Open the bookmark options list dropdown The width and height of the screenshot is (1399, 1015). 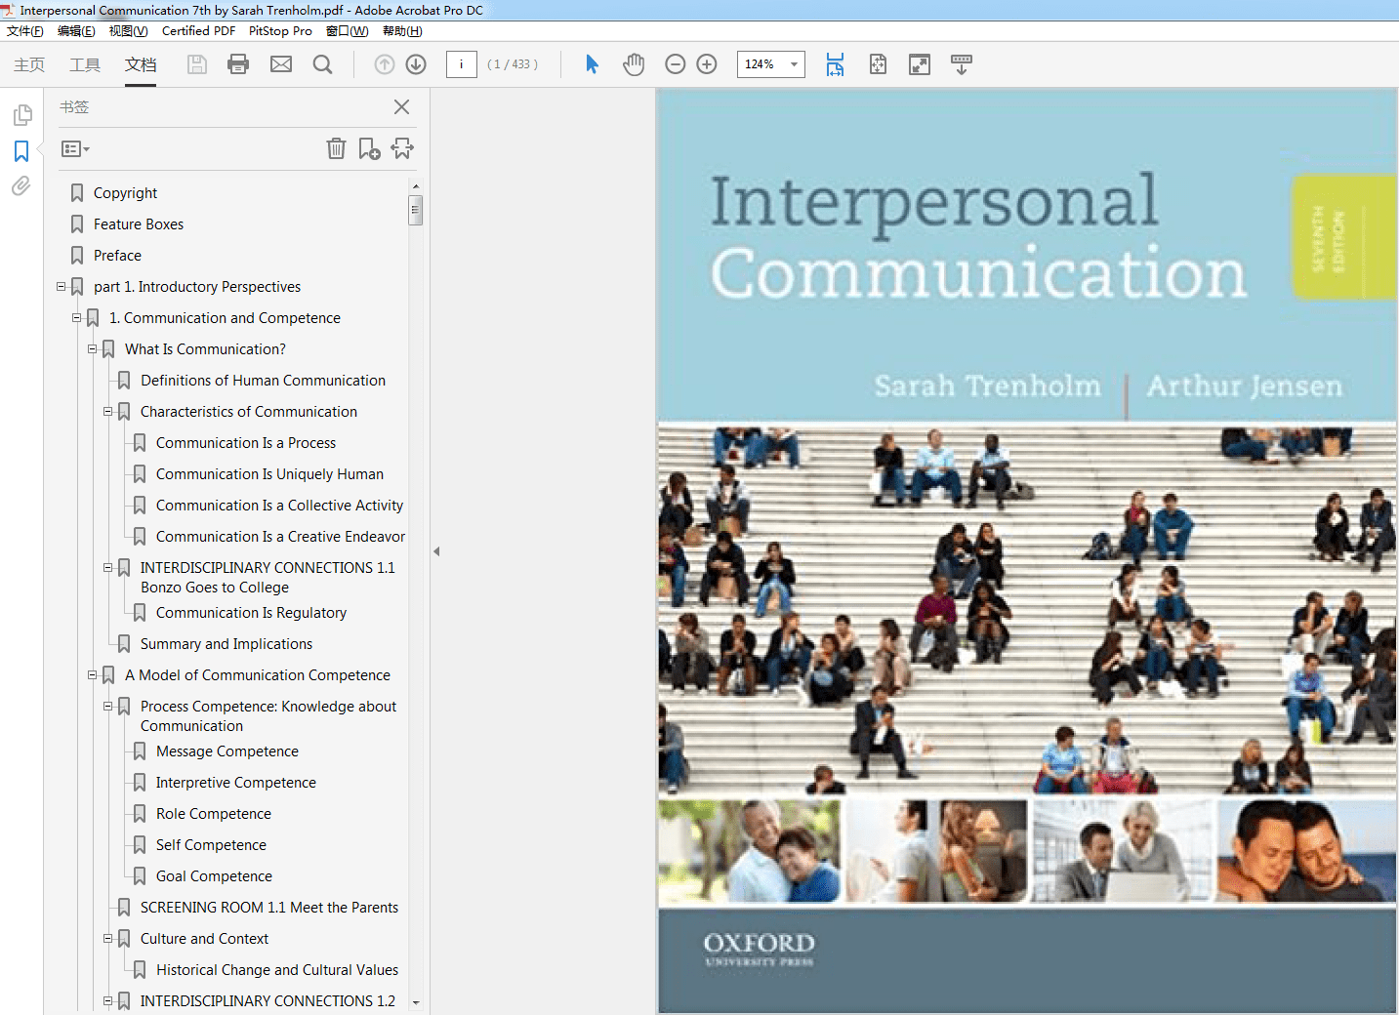click(74, 148)
